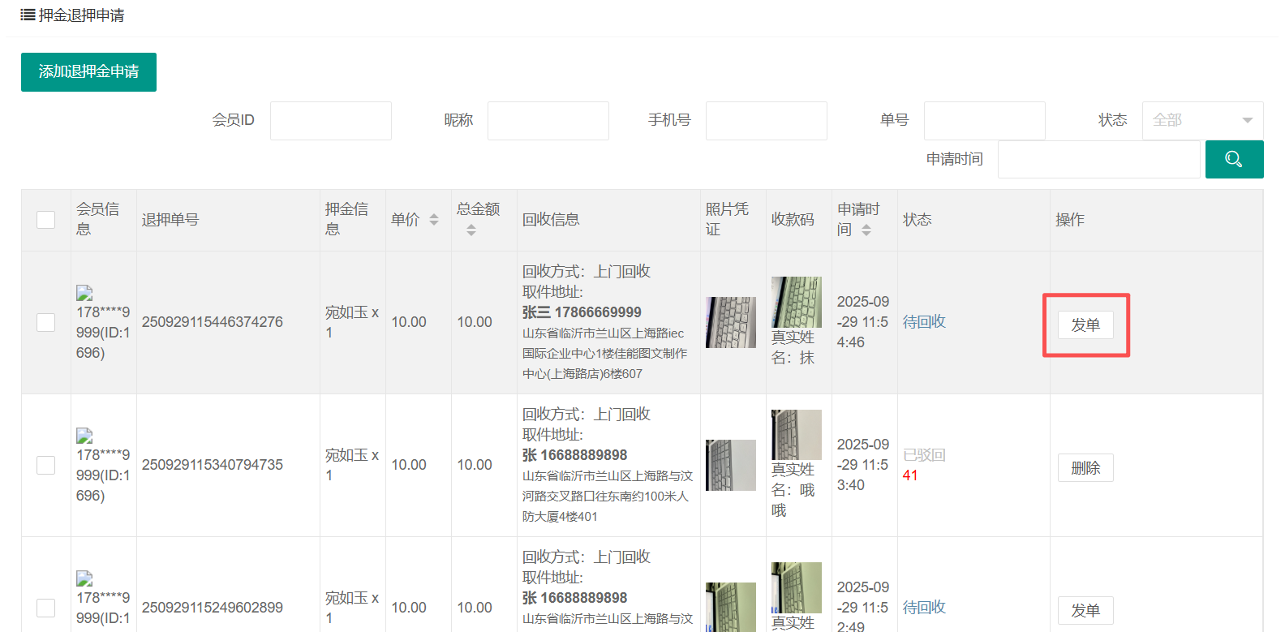Tick the select-all header checkbox
Viewport: 1285px width, 632px height.
pyautogui.click(x=46, y=220)
